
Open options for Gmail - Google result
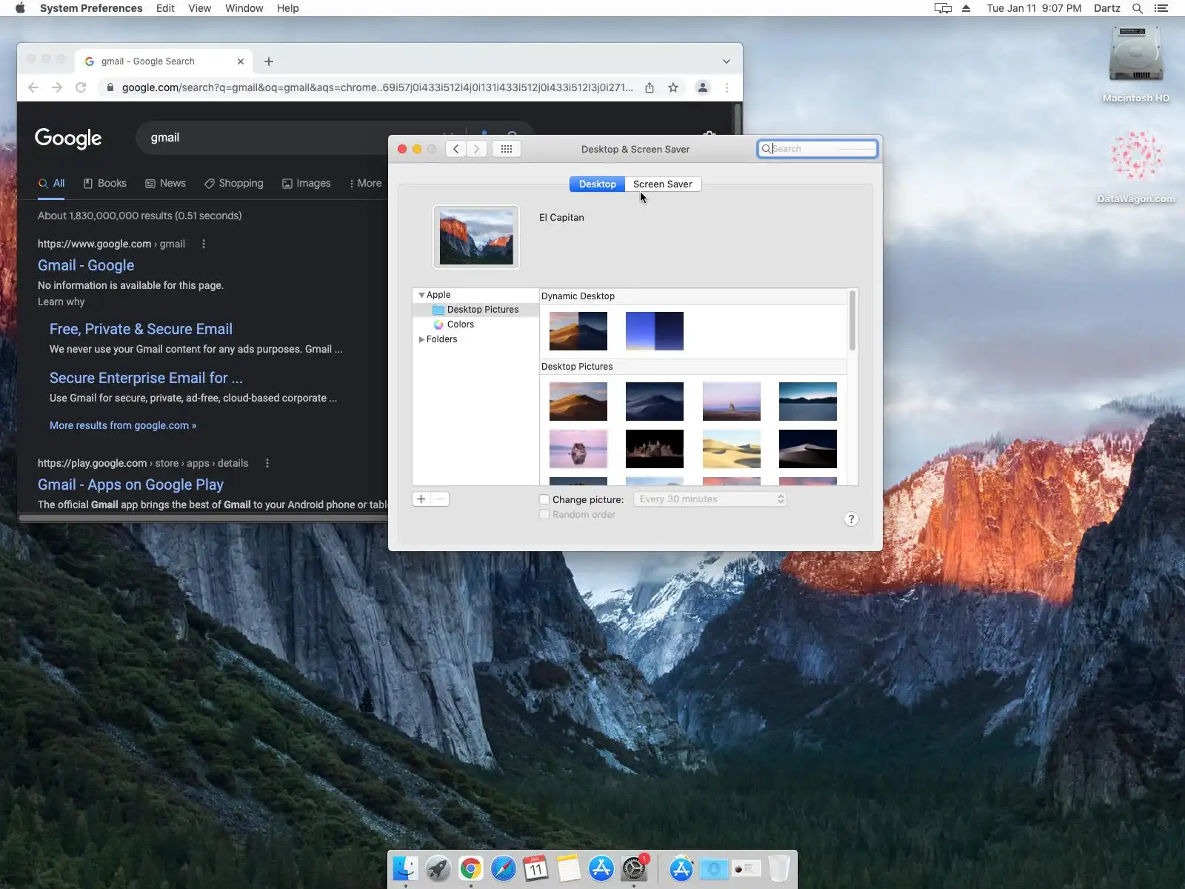point(204,244)
